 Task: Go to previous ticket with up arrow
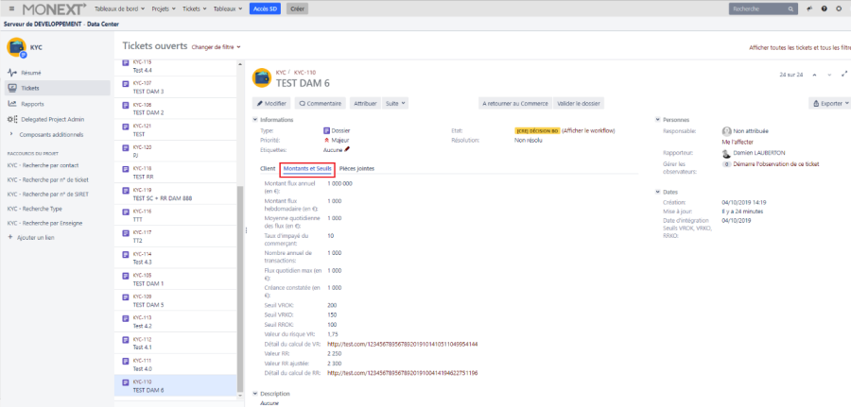coord(816,74)
